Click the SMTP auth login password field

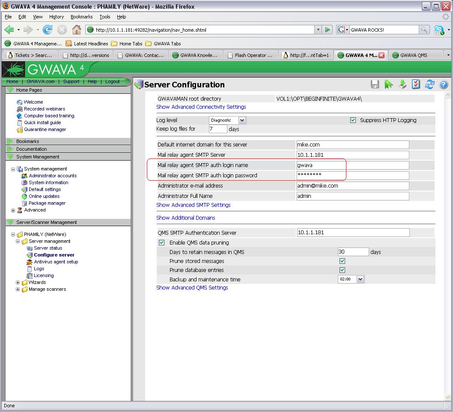[353, 175]
